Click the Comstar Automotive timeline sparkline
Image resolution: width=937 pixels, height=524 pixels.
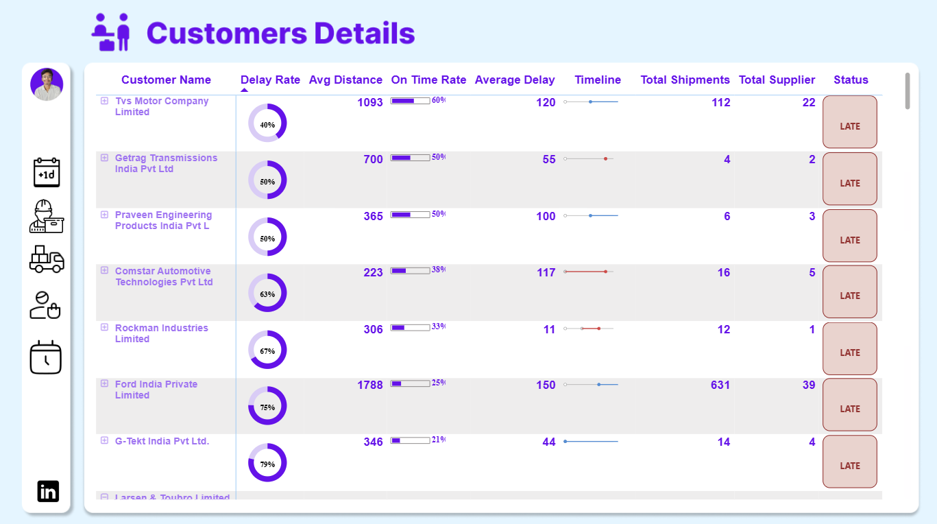pyautogui.click(x=588, y=272)
